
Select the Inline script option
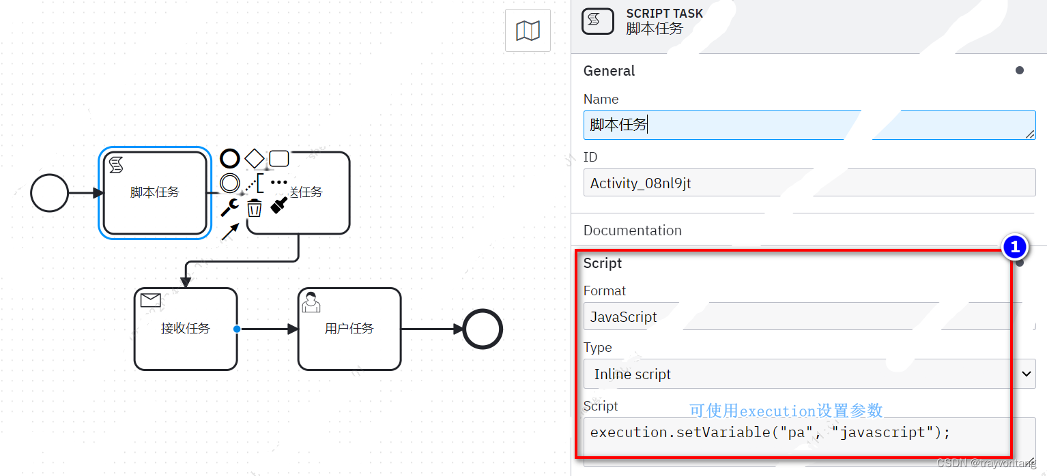(751, 374)
